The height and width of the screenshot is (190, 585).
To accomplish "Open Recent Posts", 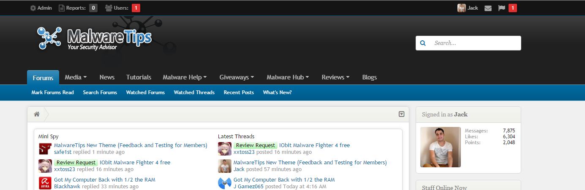I will (x=239, y=92).
